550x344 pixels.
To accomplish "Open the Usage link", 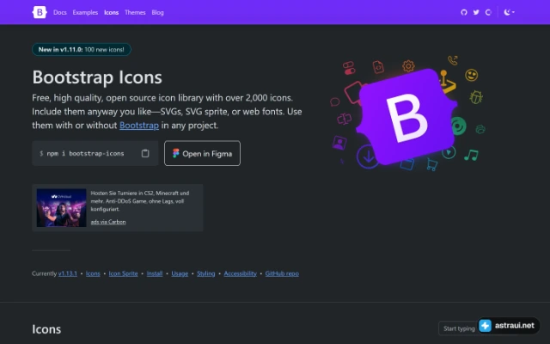I will (x=180, y=273).
